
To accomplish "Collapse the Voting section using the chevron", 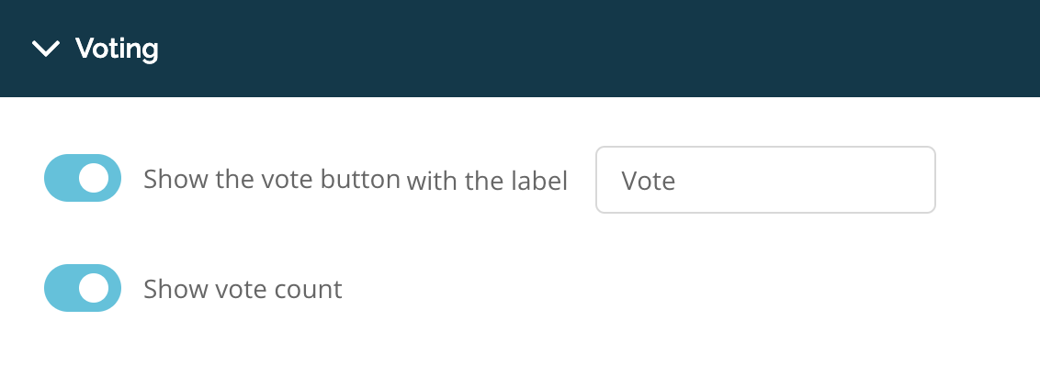I will tap(46, 49).
